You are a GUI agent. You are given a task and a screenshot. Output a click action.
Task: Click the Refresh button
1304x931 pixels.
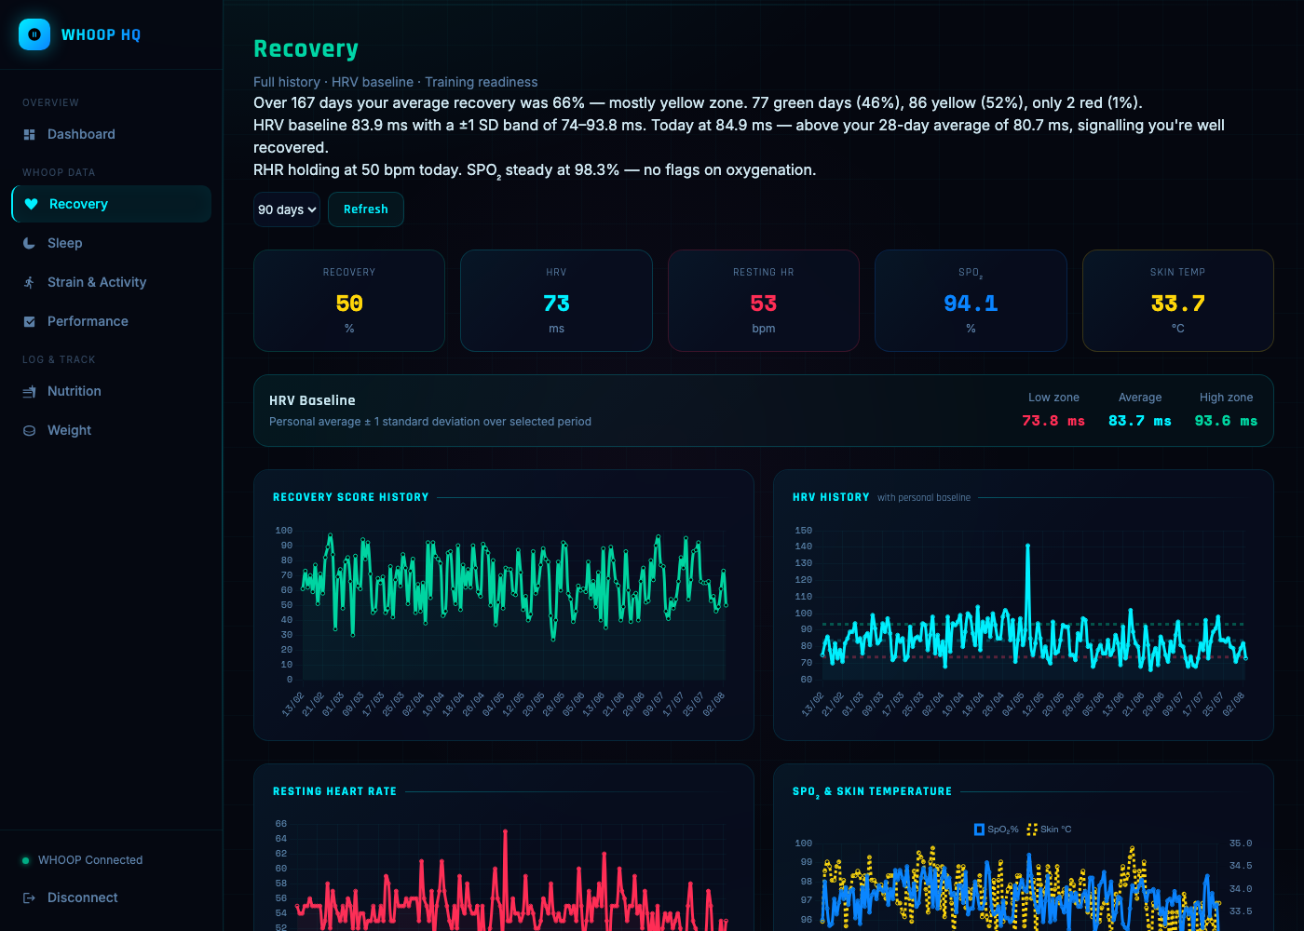click(365, 209)
